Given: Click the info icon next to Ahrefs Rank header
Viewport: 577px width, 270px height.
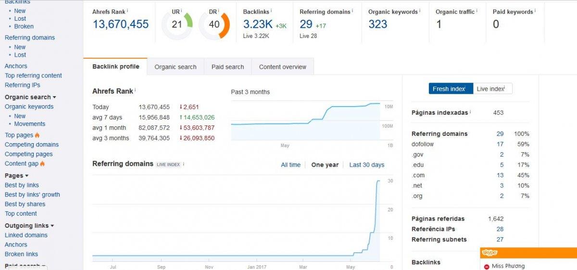Looking at the screenshot, I should point(128,10).
